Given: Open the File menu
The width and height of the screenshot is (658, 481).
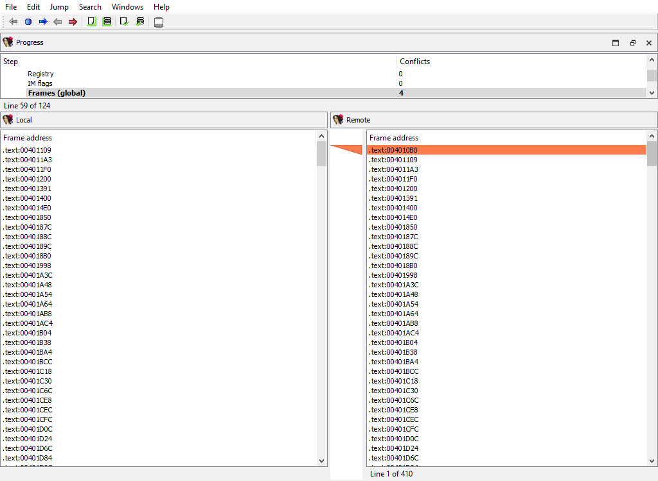Looking at the screenshot, I should point(11,7).
